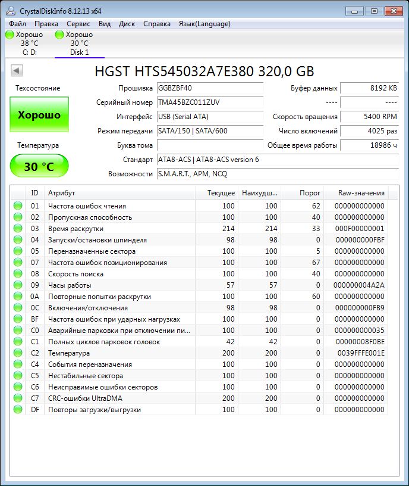Click the Raw-значения column header

355,193
